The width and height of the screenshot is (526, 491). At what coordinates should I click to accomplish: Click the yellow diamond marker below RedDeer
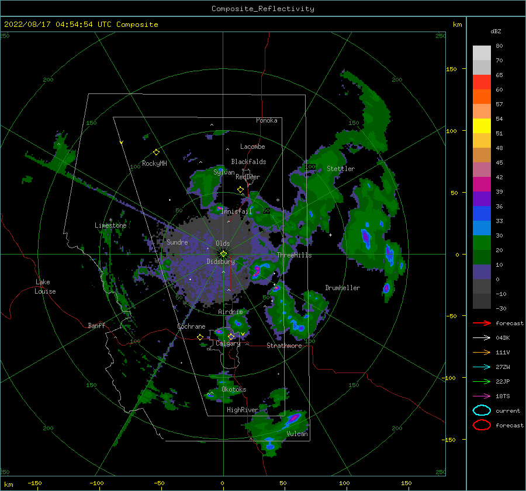pos(241,190)
